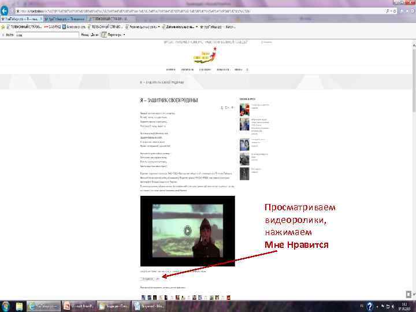This screenshot has width=416, height=312.
Task: Click the first sidebar news thumbnail
Action: [244, 110]
